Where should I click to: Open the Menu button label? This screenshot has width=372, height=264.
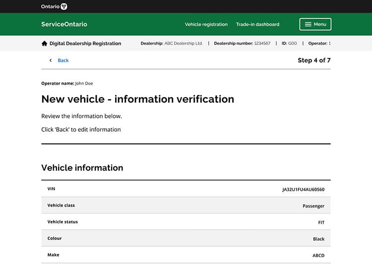coord(320,24)
